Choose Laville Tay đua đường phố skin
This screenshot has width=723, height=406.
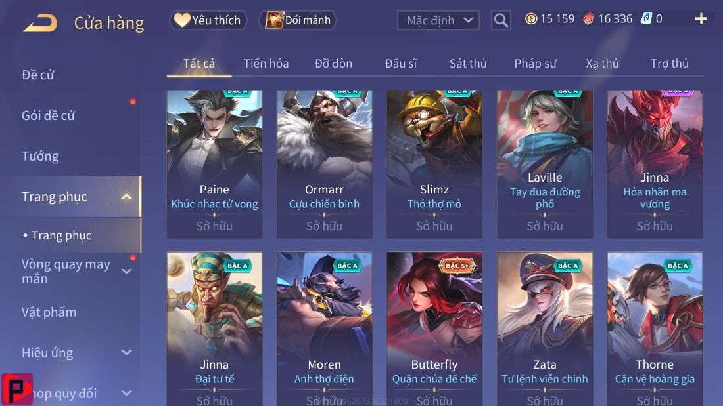(545, 164)
